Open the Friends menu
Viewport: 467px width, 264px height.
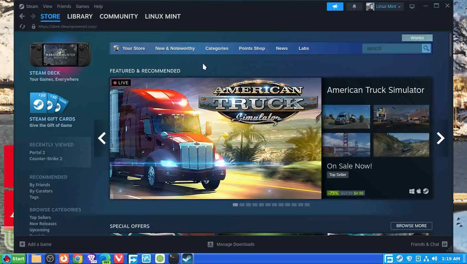point(64,6)
